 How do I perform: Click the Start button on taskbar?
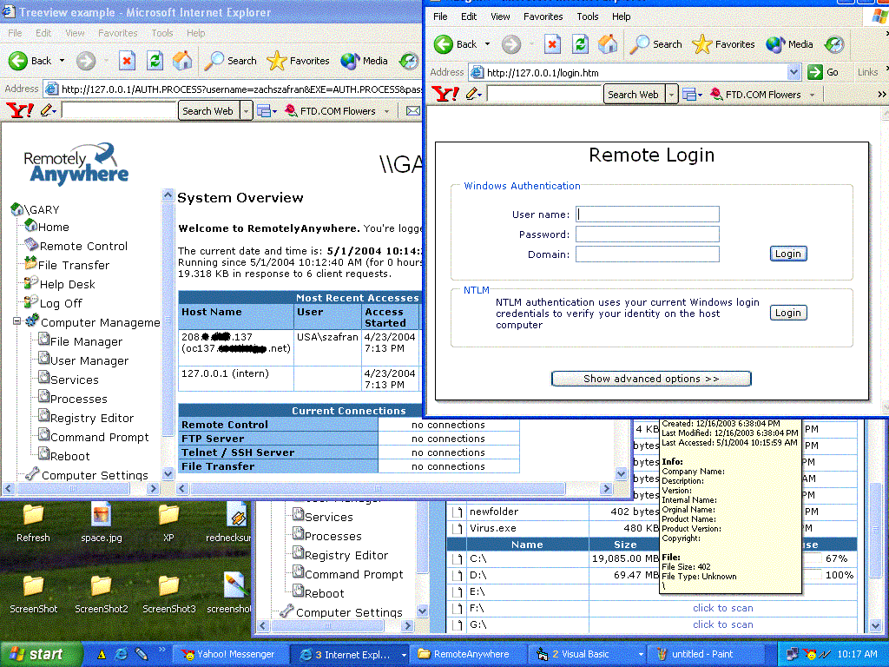[36, 654]
